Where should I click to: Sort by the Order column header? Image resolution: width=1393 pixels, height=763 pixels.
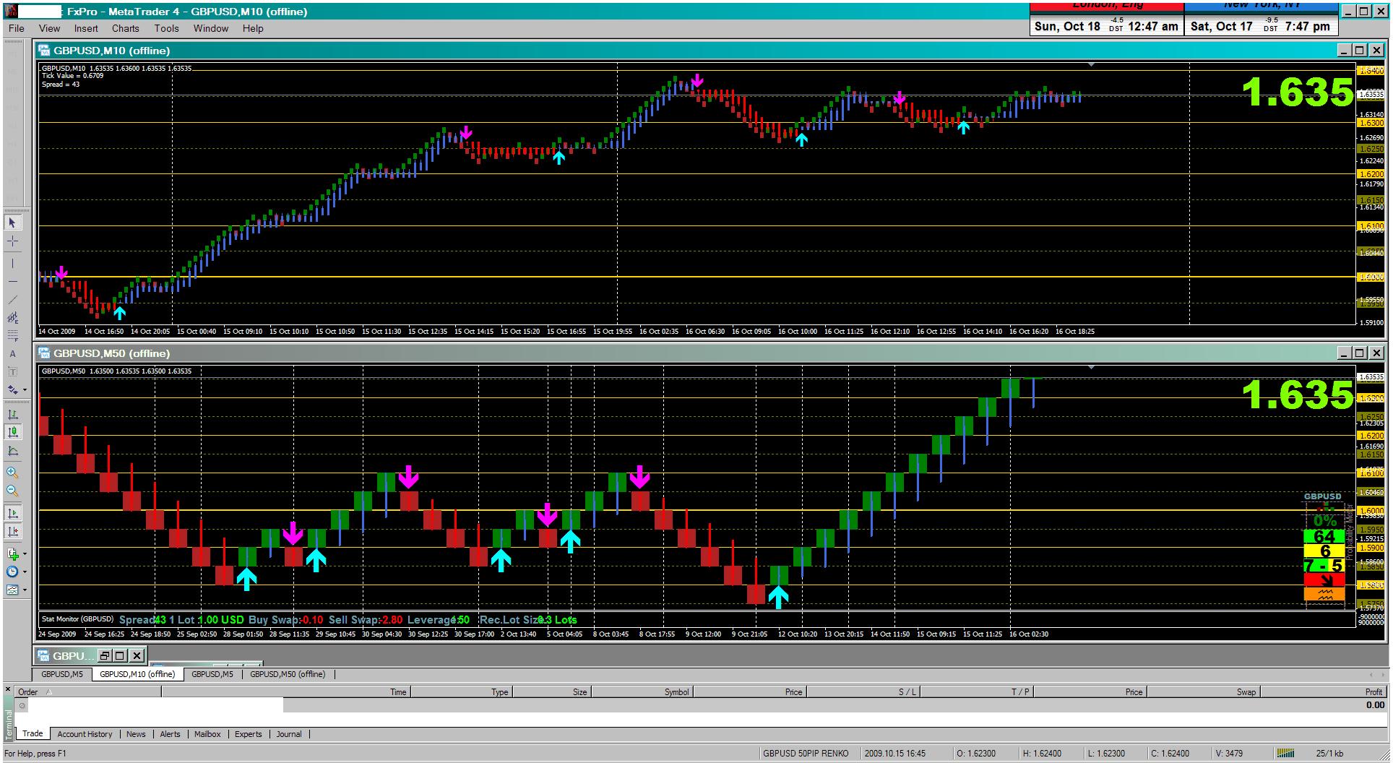click(88, 691)
